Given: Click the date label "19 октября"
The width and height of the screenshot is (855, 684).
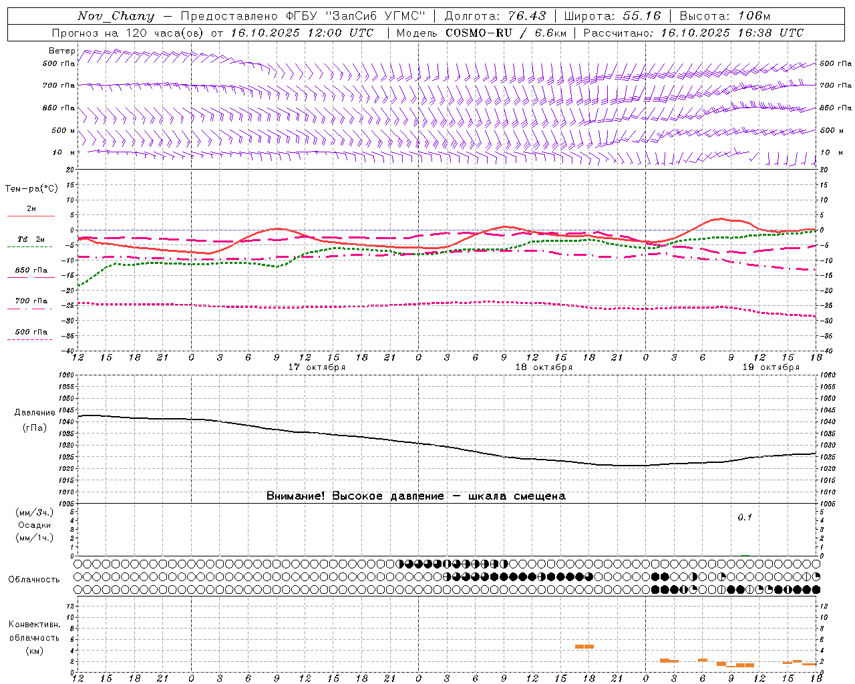Looking at the screenshot, I should tap(771, 367).
